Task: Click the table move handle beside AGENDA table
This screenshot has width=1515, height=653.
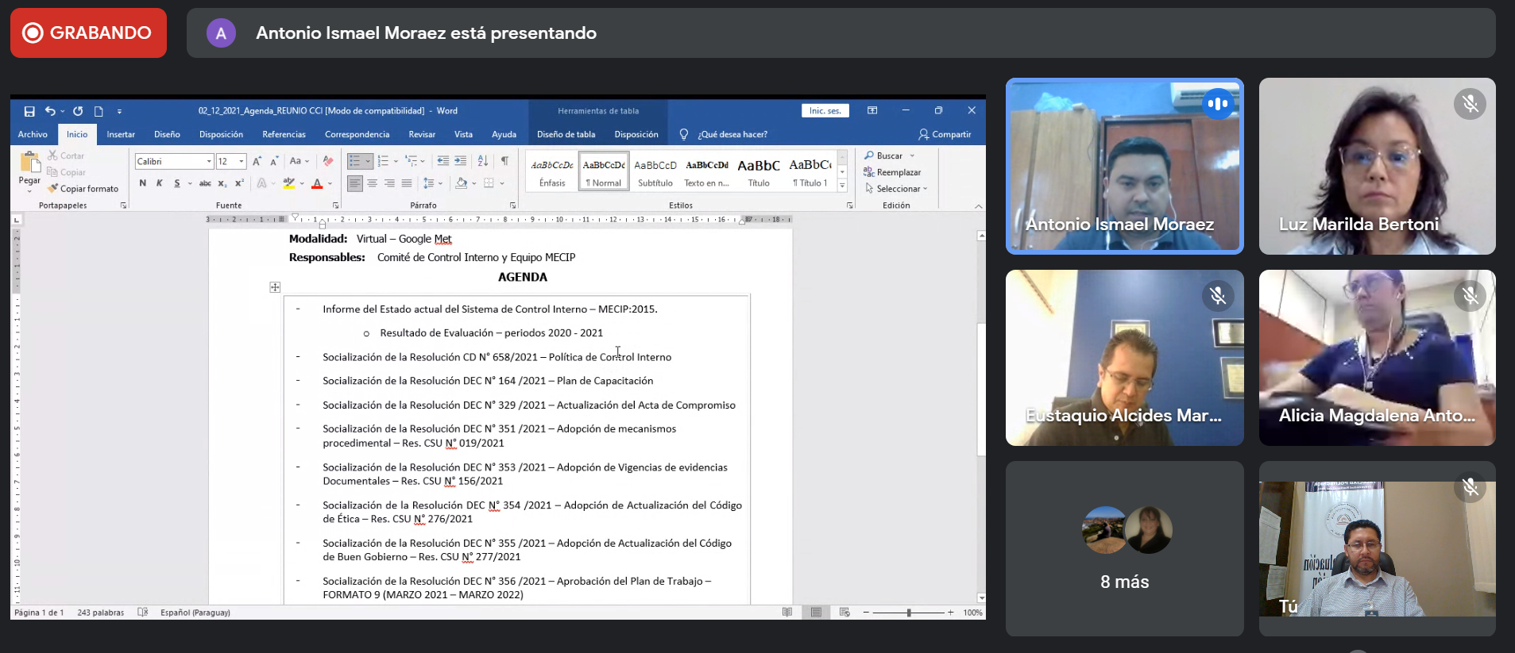Action: (275, 287)
